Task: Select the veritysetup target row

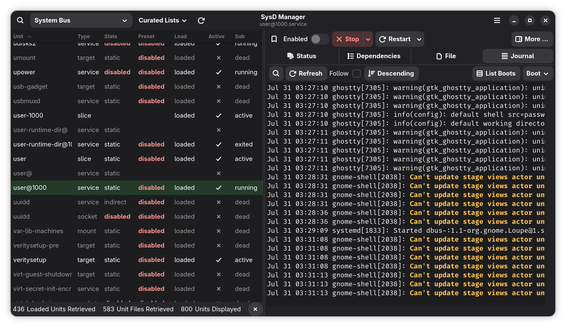Action: point(136,260)
